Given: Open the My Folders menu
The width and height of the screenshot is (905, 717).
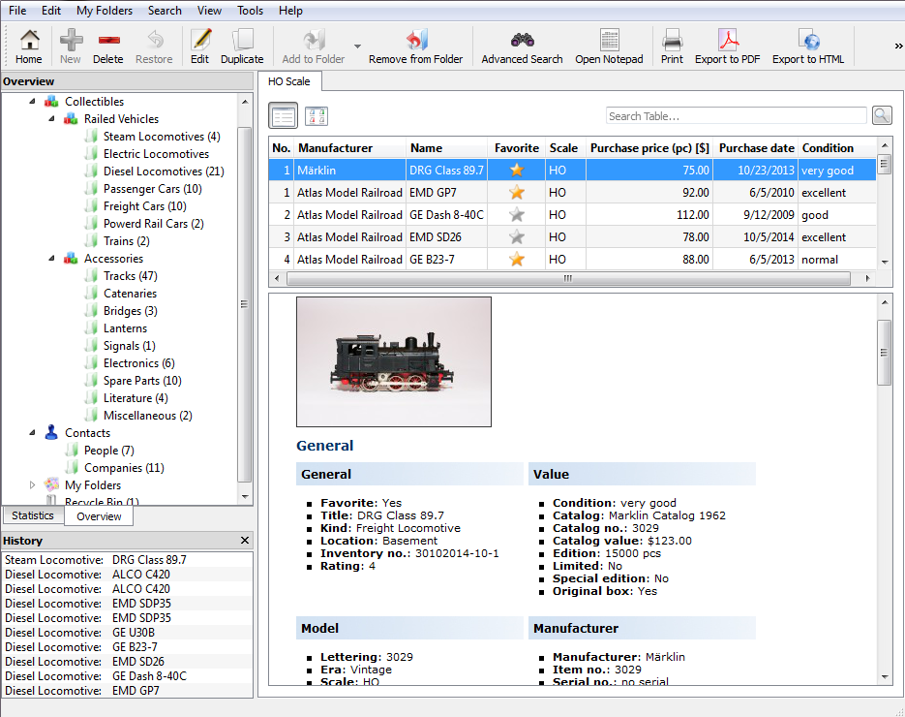Looking at the screenshot, I should [105, 11].
